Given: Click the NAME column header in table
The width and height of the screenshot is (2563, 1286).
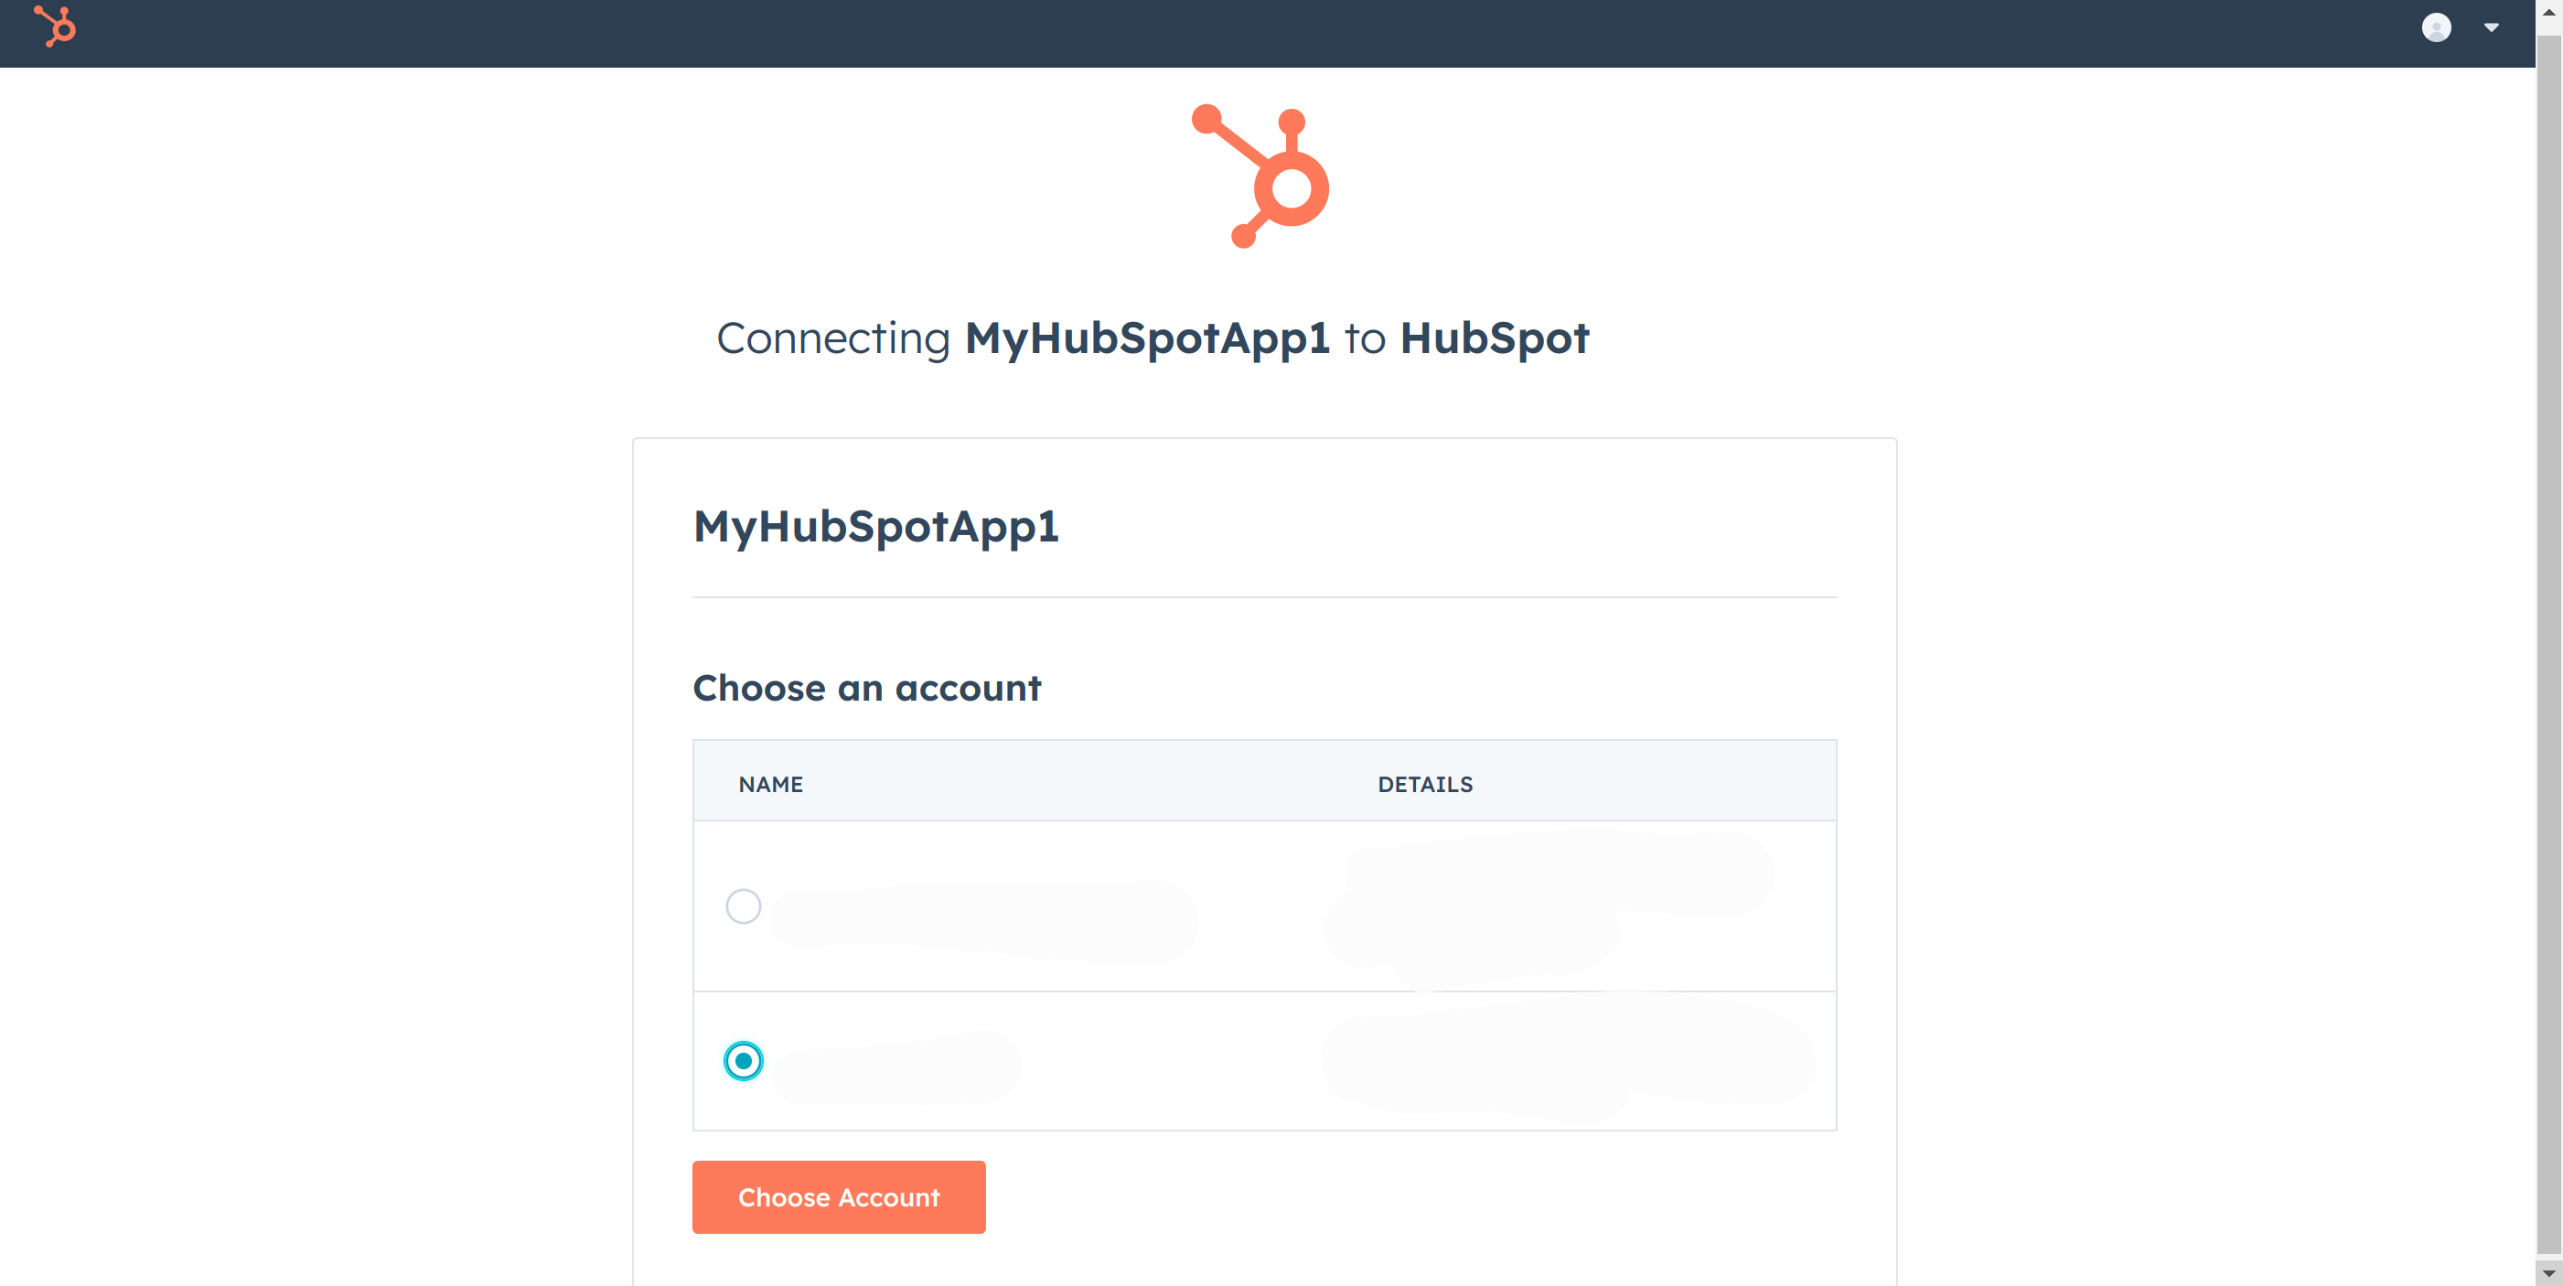Looking at the screenshot, I should 769,784.
